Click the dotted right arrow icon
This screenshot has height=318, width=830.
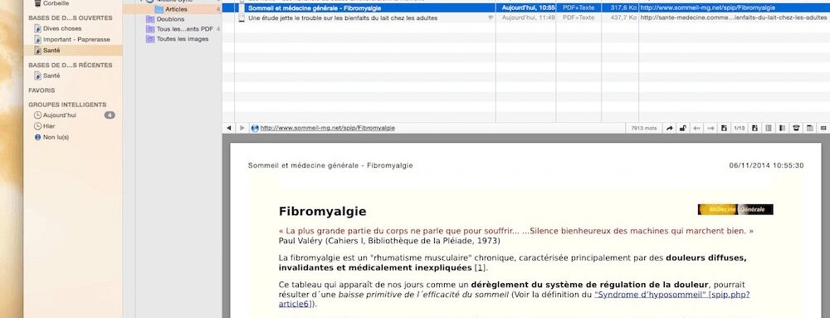pyautogui.click(x=711, y=128)
